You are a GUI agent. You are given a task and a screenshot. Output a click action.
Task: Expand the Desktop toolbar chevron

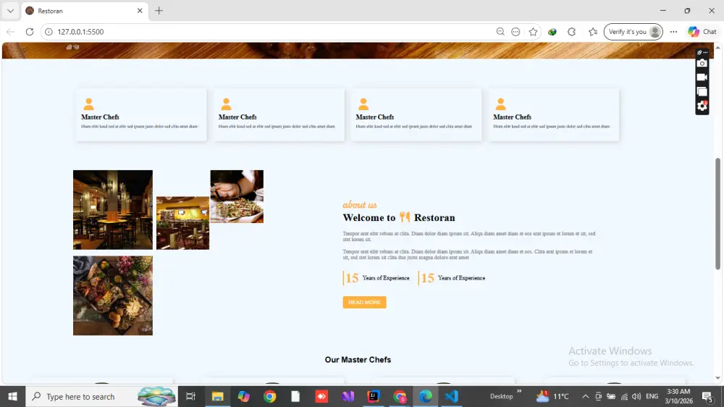click(519, 391)
